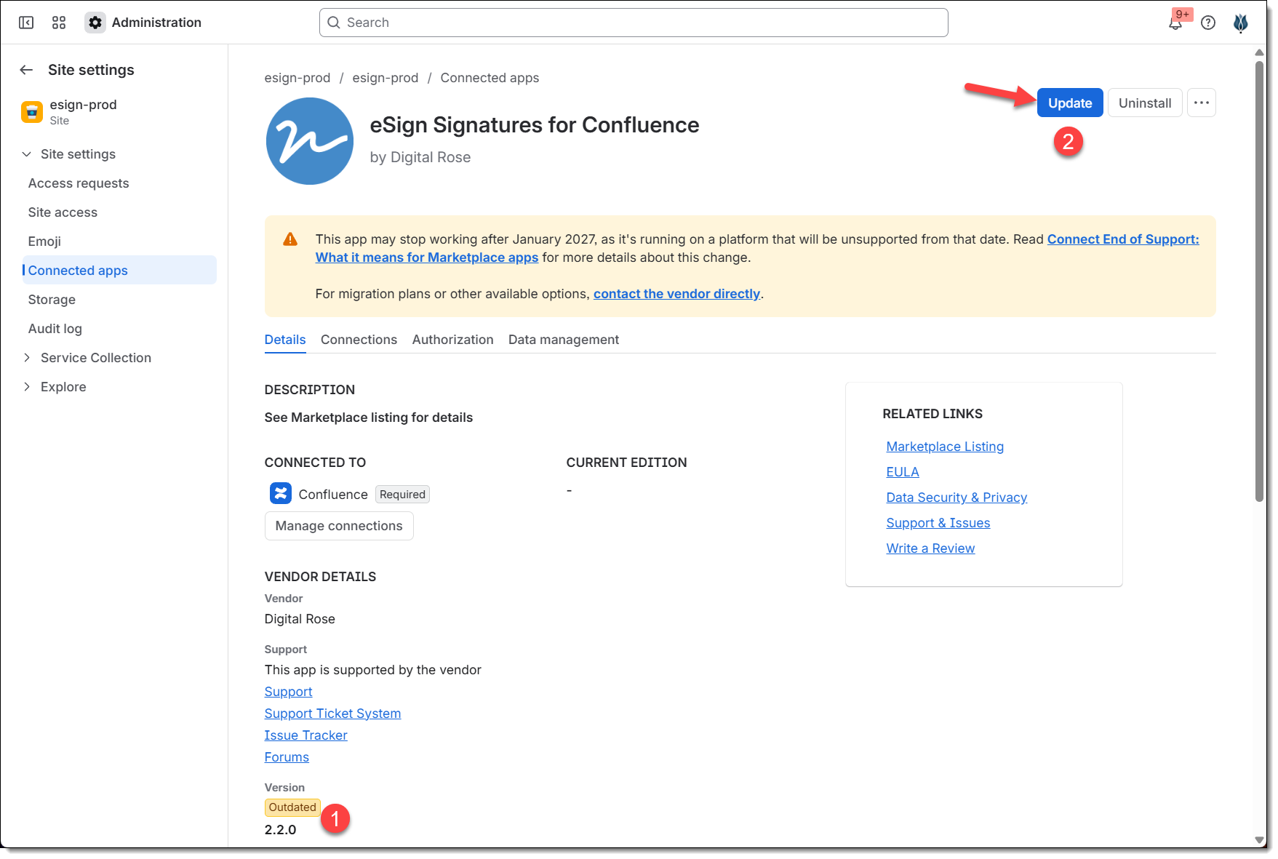
Task: Select Connected apps in sidebar
Action: pyautogui.click(x=119, y=270)
